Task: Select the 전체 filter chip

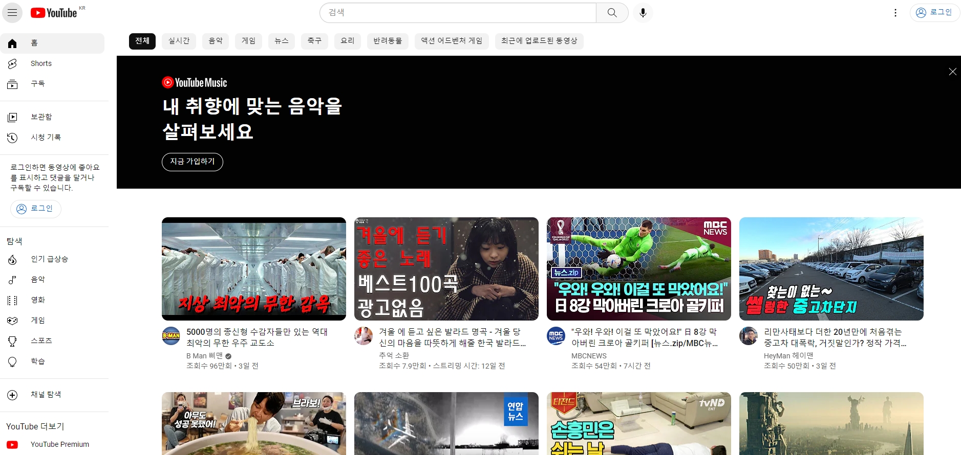Action: coord(142,41)
